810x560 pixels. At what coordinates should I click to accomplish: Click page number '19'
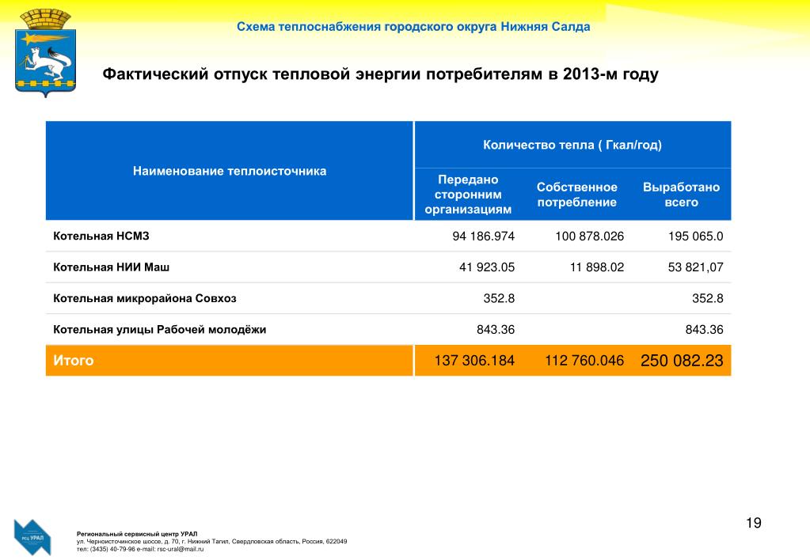pyautogui.click(x=754, y=524)
